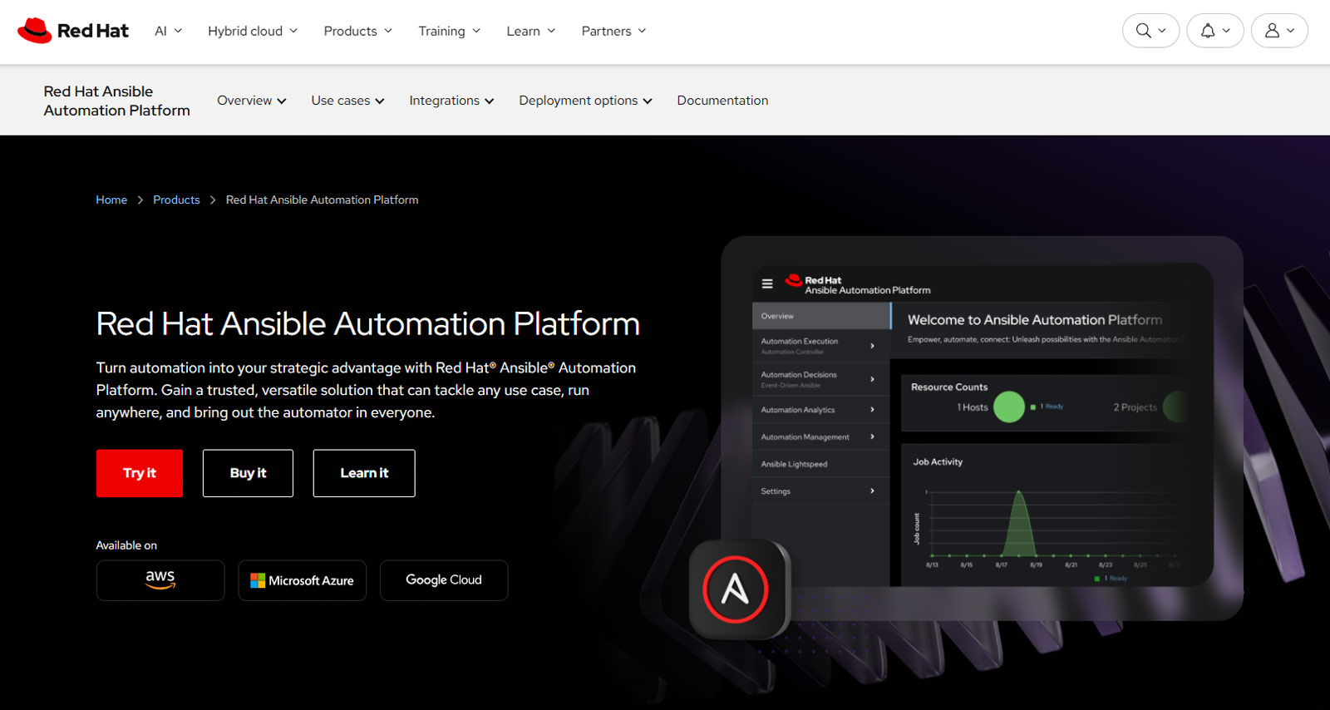Expand the Hybrid cloud menu

[253, 31]
